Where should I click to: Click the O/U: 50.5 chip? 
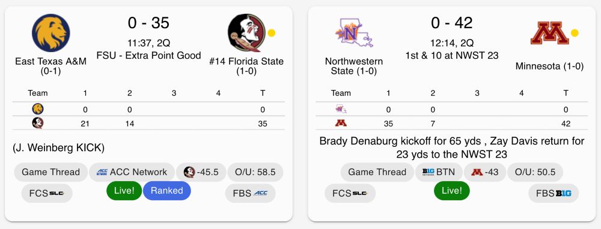point(535,172)
